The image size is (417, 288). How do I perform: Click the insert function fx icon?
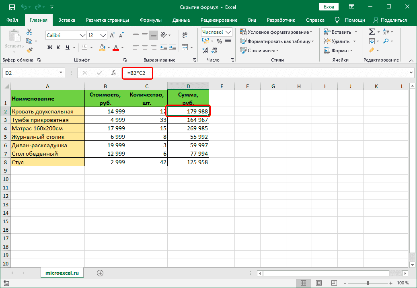point(114,73)
